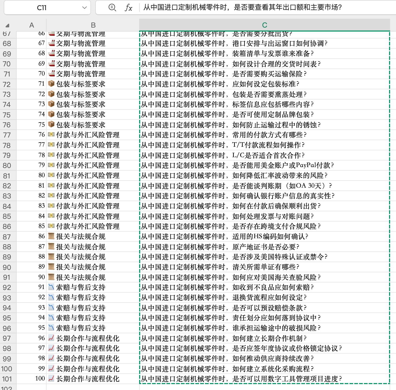The width and height of the screenshot is (396, 390).
Task: Click the zoom magnifier icon in formula bar
Action: tap(112, 7)
